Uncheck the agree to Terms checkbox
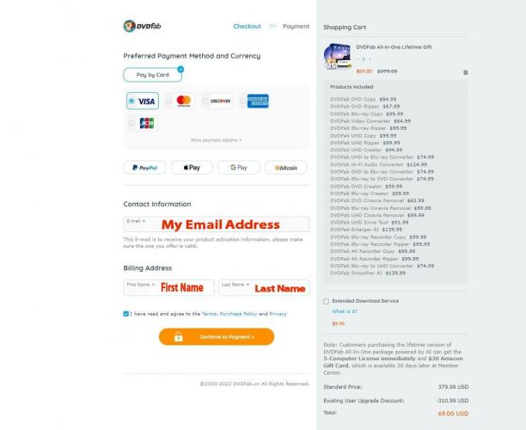Image resolution: width=526 pixels, height=430 pixels. tap(125, 314)
